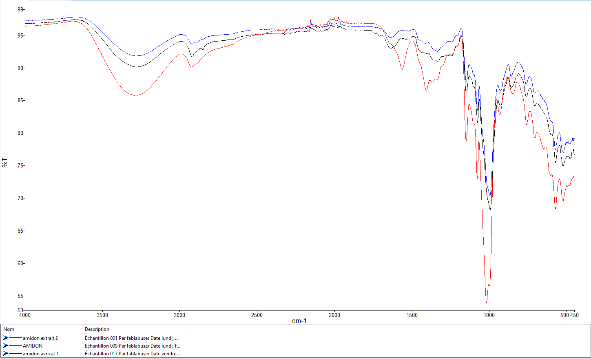591x359 pixels.
Task: Click the 99 maximum value on the y-axis
Action: coord(21,10)
